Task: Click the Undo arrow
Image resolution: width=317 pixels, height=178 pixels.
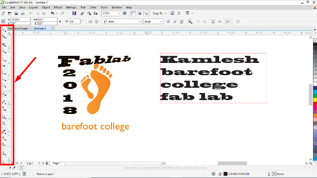Action: [x=53, y=13]
